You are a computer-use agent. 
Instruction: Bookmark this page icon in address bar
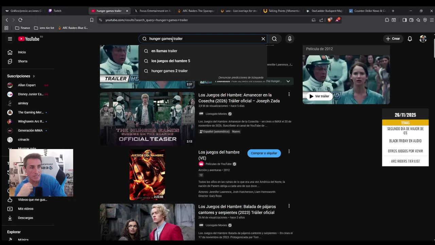pyautogui.click(x=91, y=20)
